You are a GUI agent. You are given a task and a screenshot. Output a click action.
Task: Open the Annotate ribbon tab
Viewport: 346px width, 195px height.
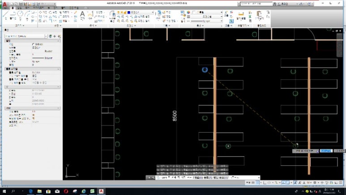27,8
